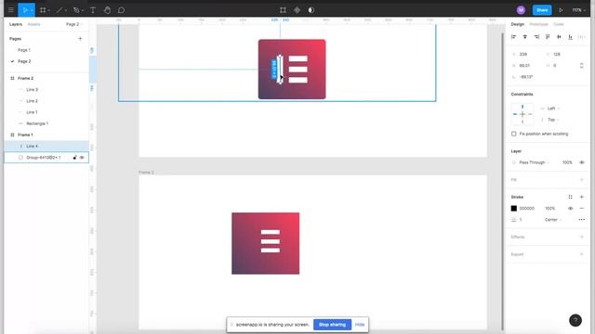Image resolution: width=595 pixels, height=334 pixels.
Task: Add a Fill with plus icon
Action: pos(582,179)
